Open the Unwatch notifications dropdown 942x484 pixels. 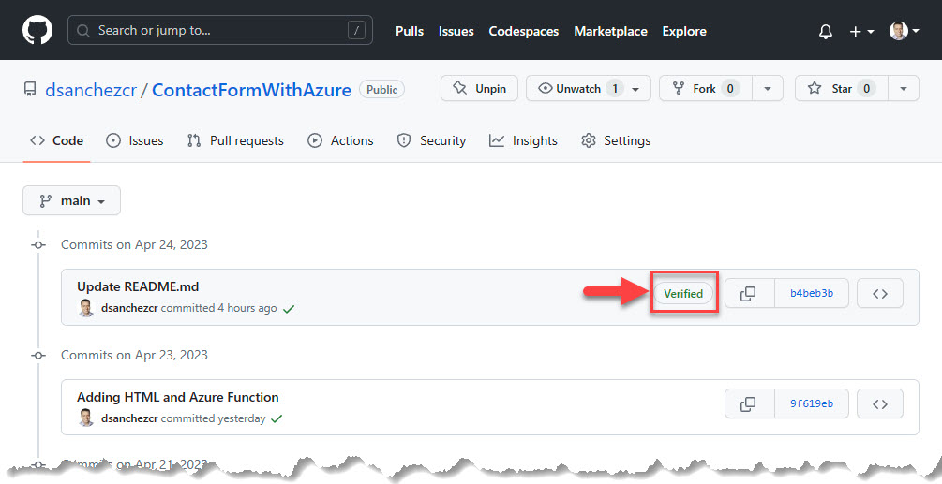pos(588,89)
